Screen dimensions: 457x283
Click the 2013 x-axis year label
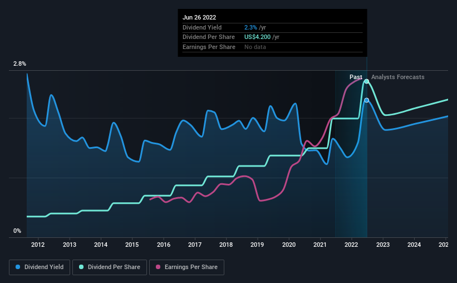click(70, 245)
